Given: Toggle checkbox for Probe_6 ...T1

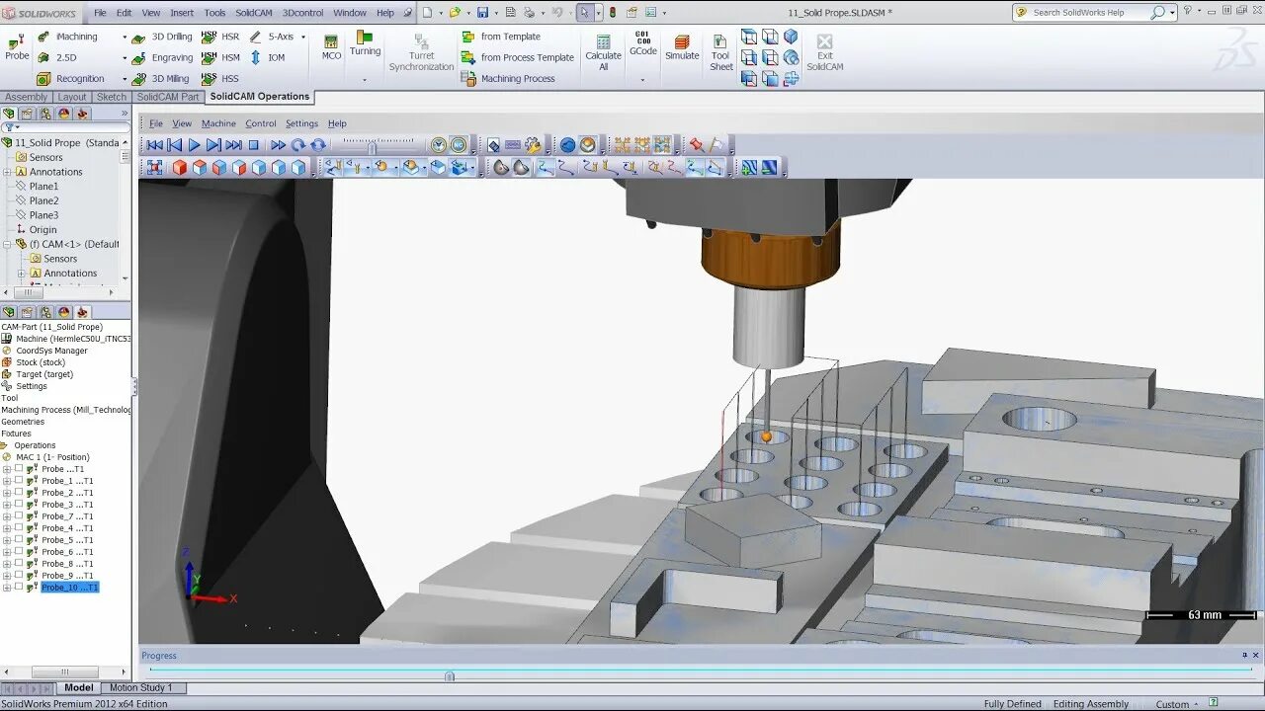Looking at the screenshot, I should click(x=18, y=552).
